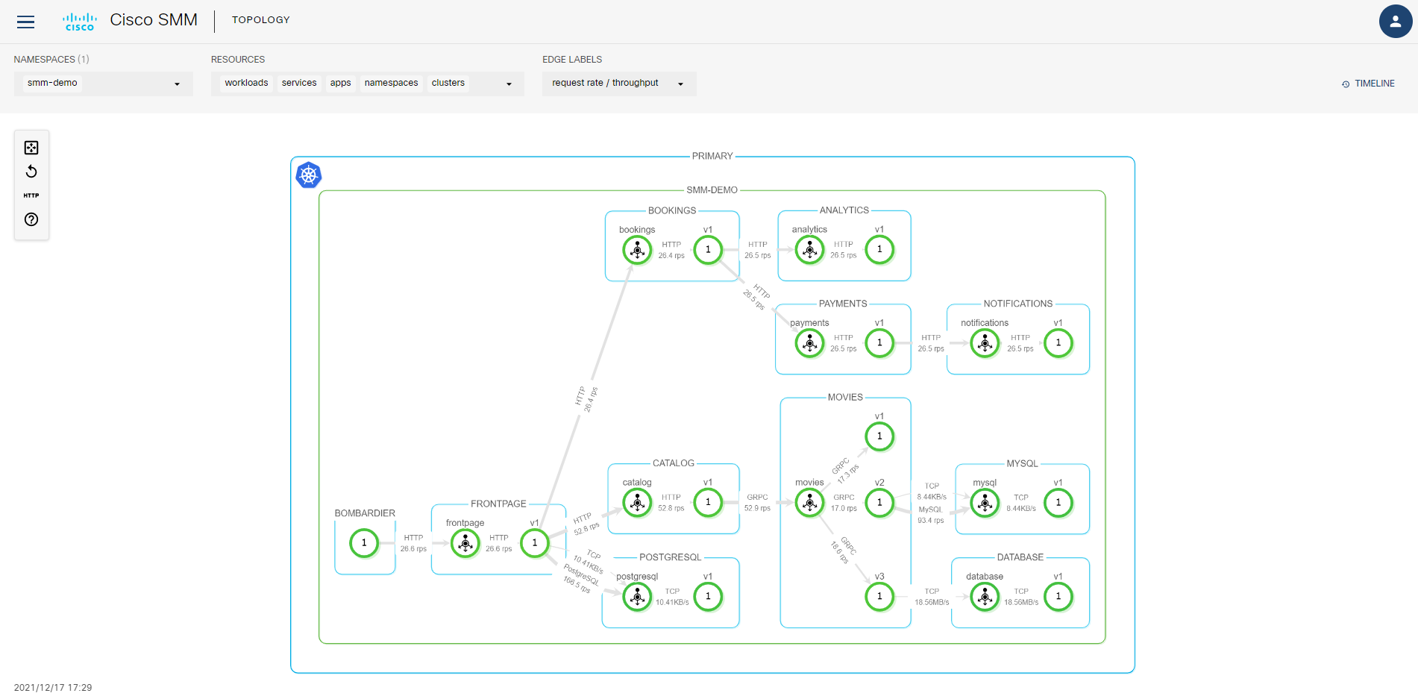
Task: Click the Cisco SMM product title
Action: pyautogui.click(x=154, y=20)
